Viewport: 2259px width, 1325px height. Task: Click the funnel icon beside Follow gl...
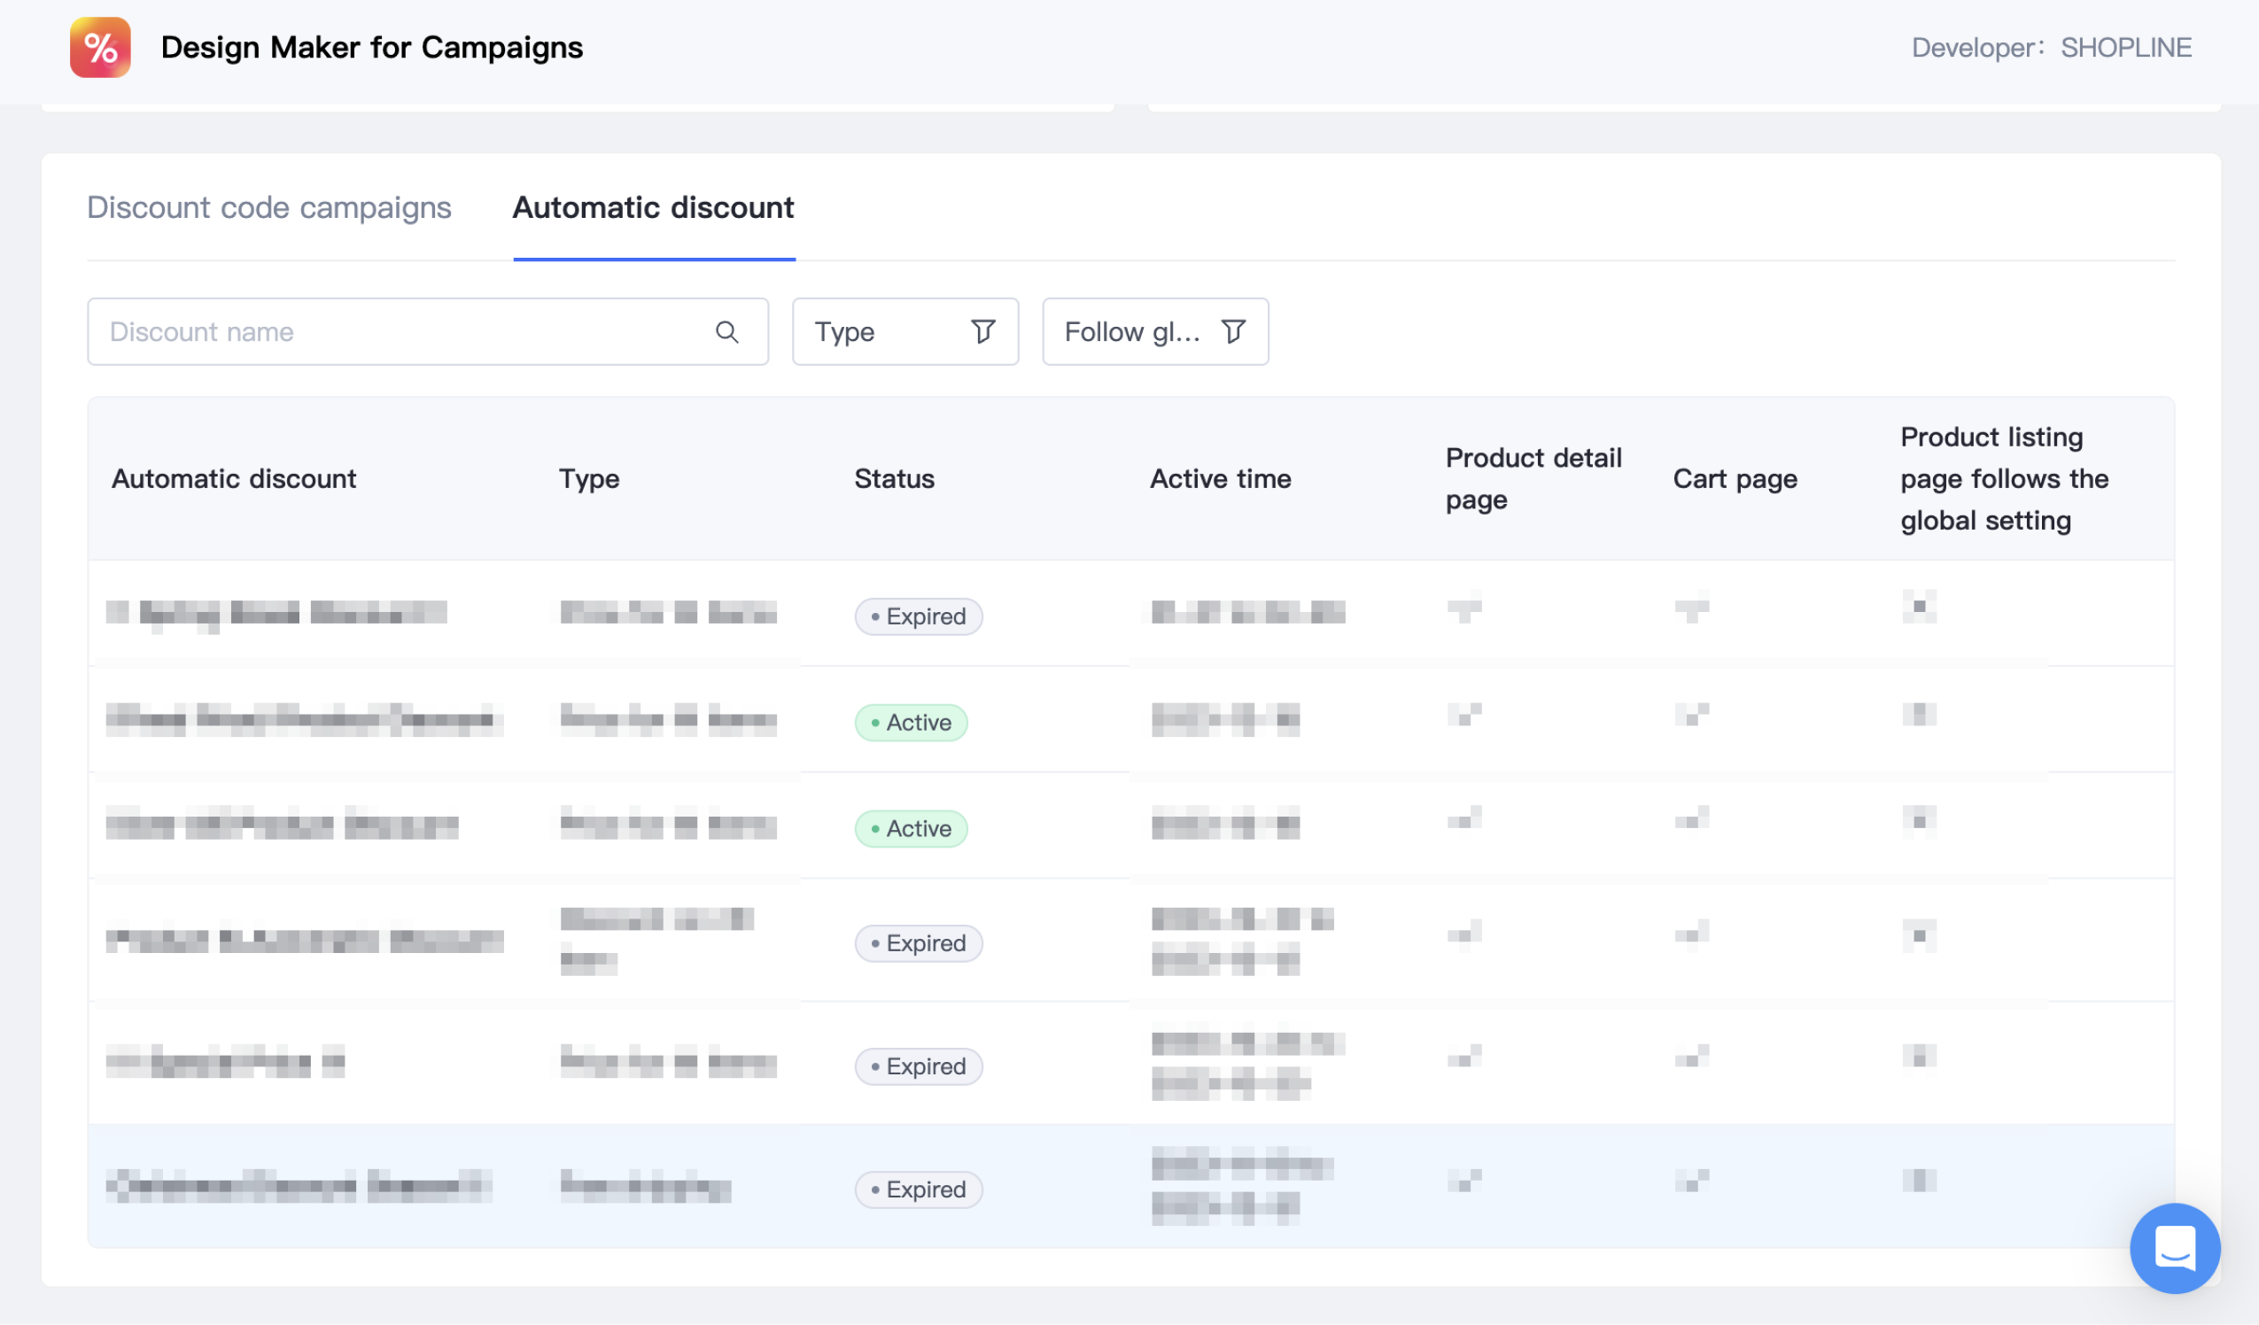(1233, 332)
